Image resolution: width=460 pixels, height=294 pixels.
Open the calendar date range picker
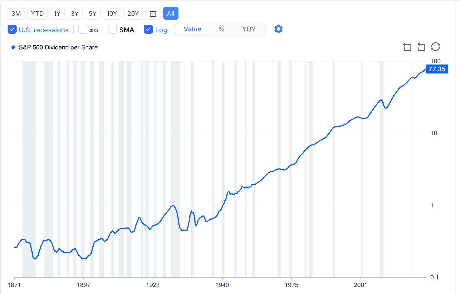pyautogui.click(x=153, y=13)
